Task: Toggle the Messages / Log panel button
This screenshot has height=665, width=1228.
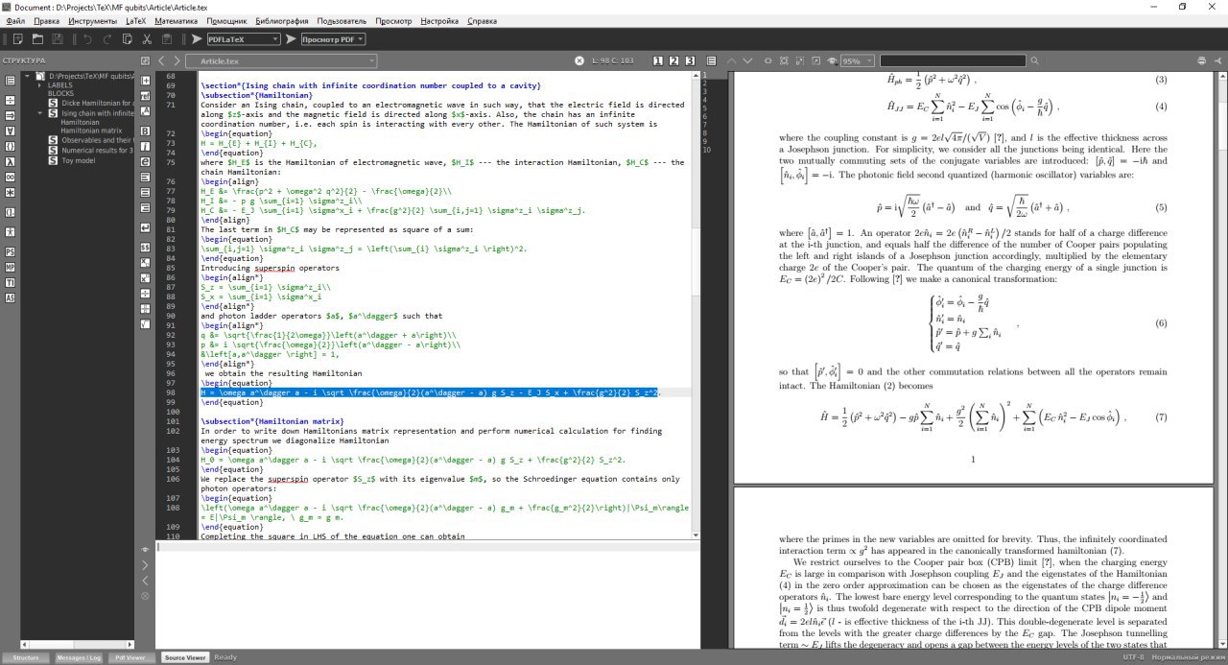Action: click(79, 657)
